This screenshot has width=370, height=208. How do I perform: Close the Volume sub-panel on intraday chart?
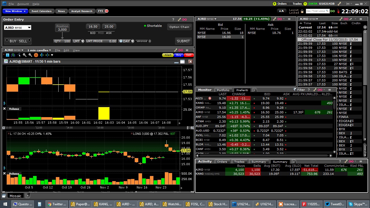point(4,109)
